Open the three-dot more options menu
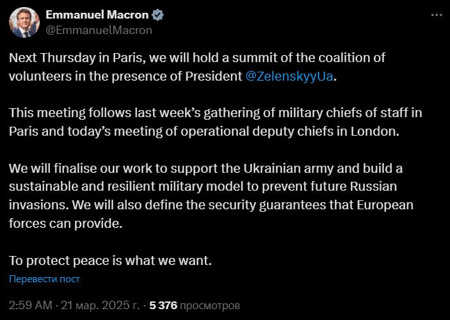This screenshot has height=320, width=450. 437,15
